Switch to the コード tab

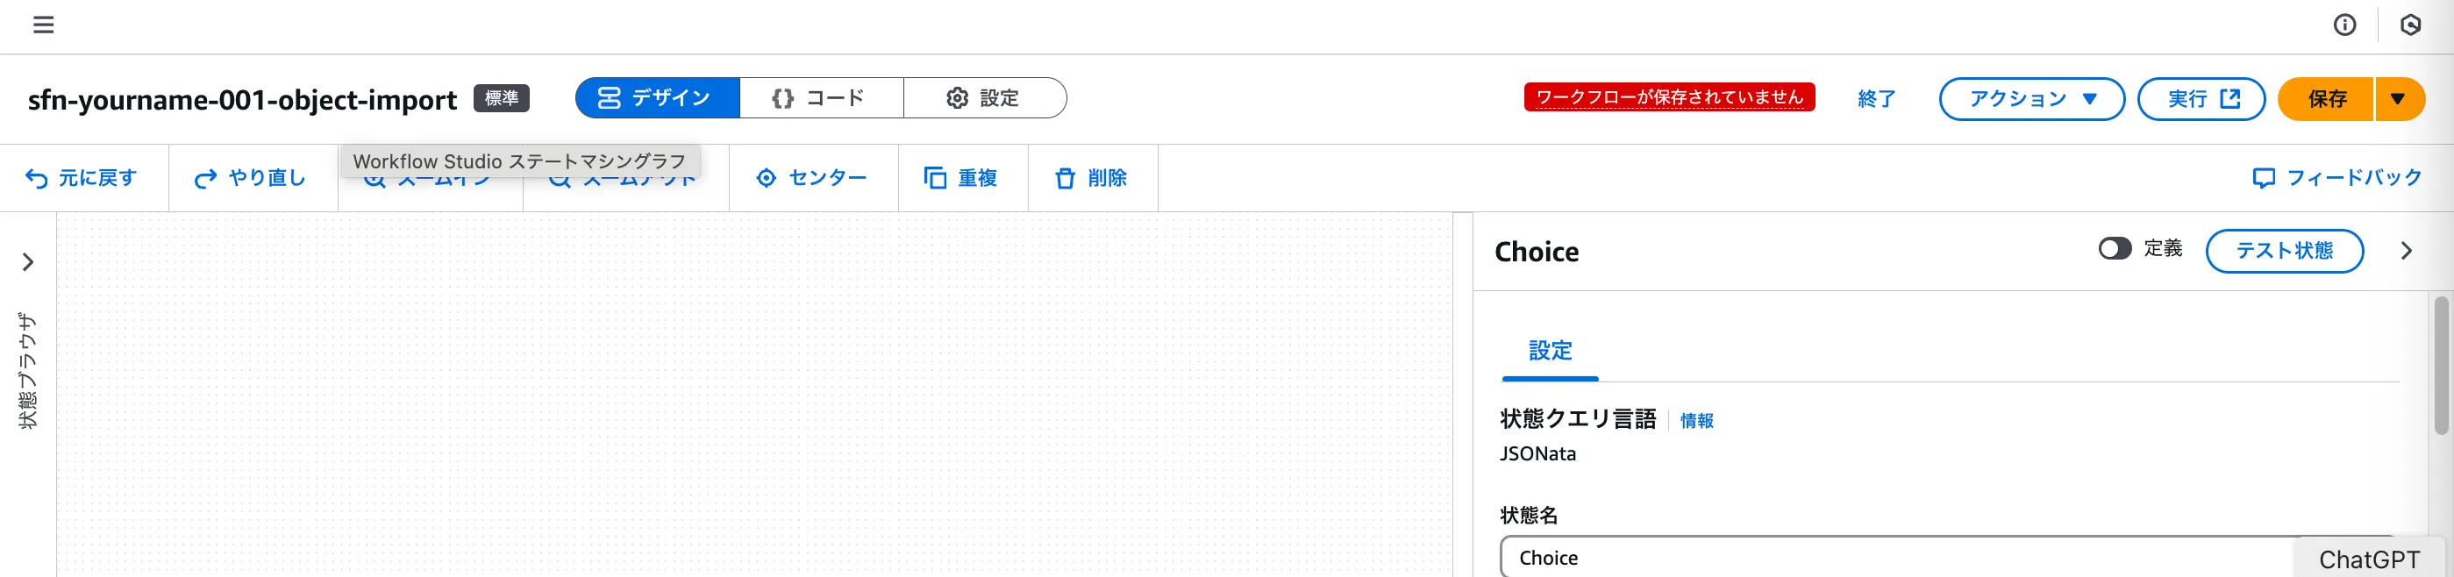pos(820,98)
